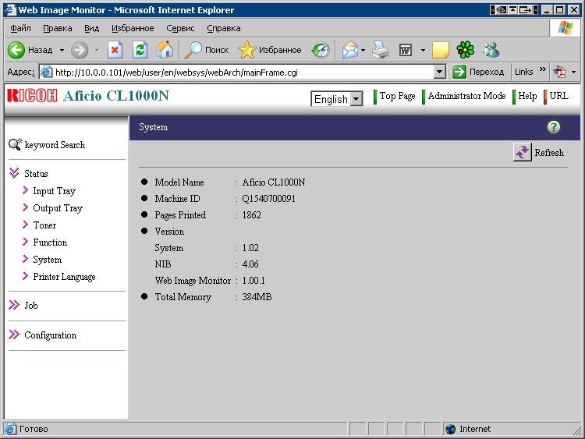
Task: Open Forward button history dropdown arrow
Action: pyautogui.click(x=97, y=50)
